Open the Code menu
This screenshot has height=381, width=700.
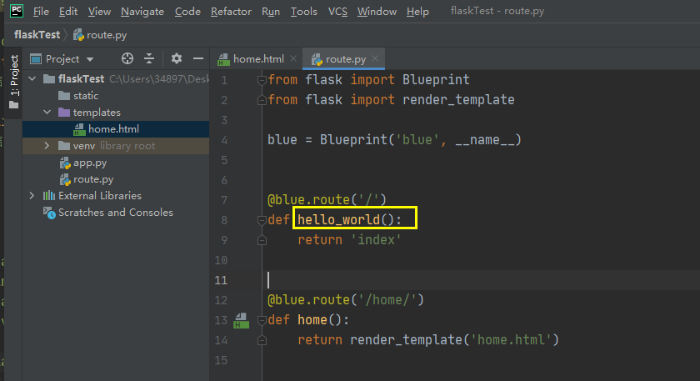point(187,12)
